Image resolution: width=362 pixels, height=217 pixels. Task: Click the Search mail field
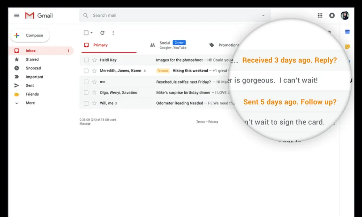pyautogui.click(x=175, y=16)
